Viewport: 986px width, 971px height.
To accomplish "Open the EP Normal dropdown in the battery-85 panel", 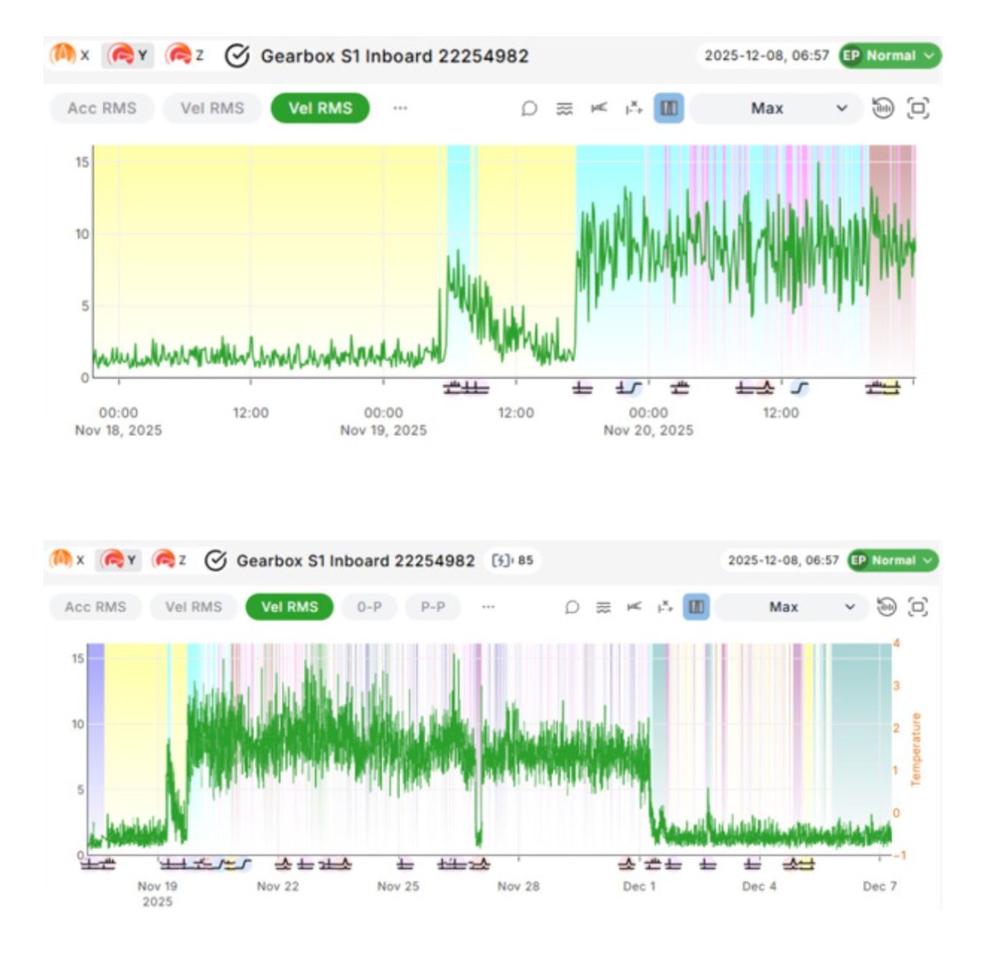I will click(893, 560).
